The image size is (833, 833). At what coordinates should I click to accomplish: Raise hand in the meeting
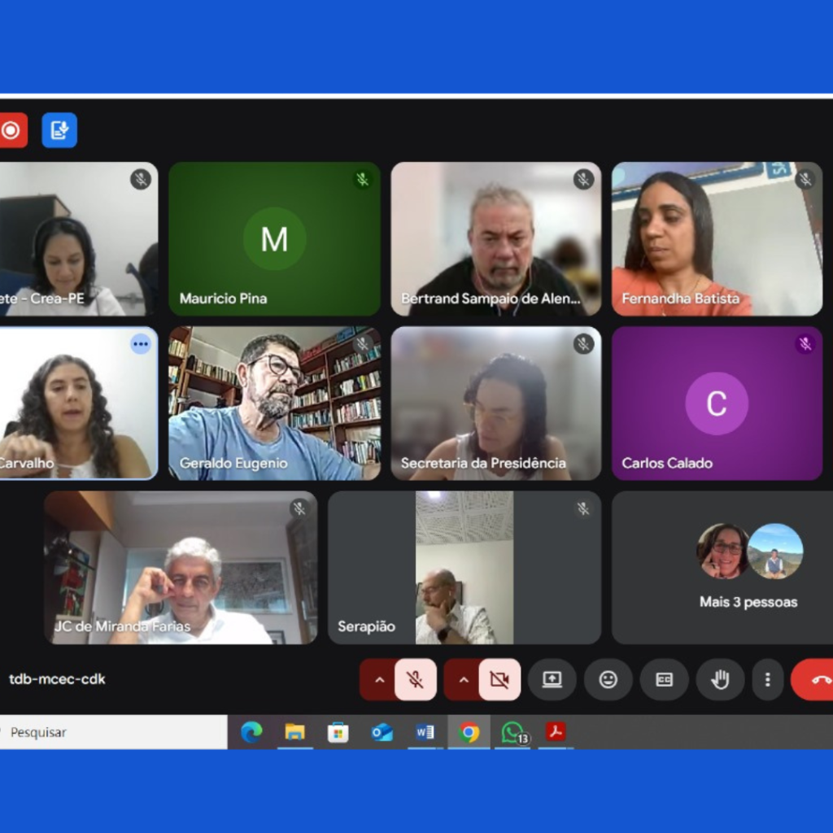(720, 680)
